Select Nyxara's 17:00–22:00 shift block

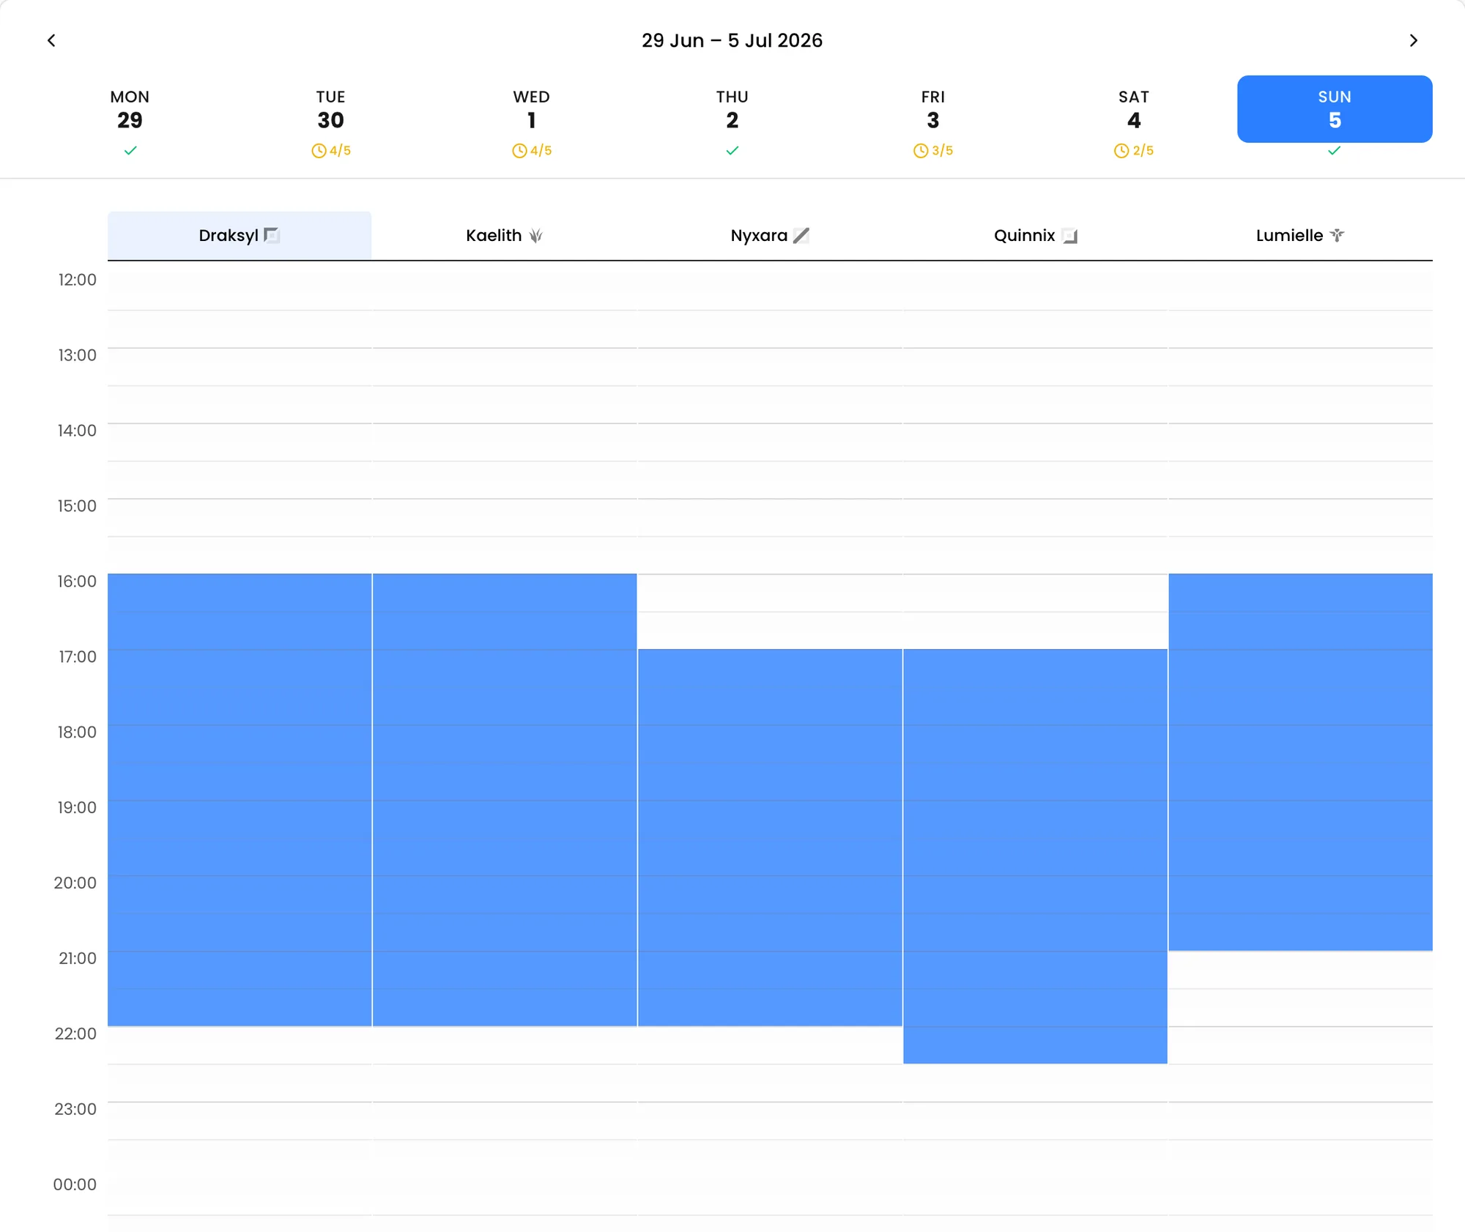[770, 837]
